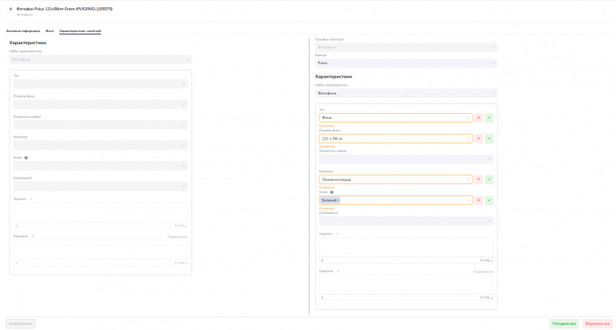Image resolution: width=616 pixels, height=330 pixels.
Task: Expand the right panel Набір характеристик dropdown
Action: [x=406, y=94]
